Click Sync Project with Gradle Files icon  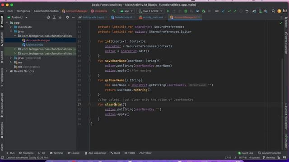tap(254, 11)
